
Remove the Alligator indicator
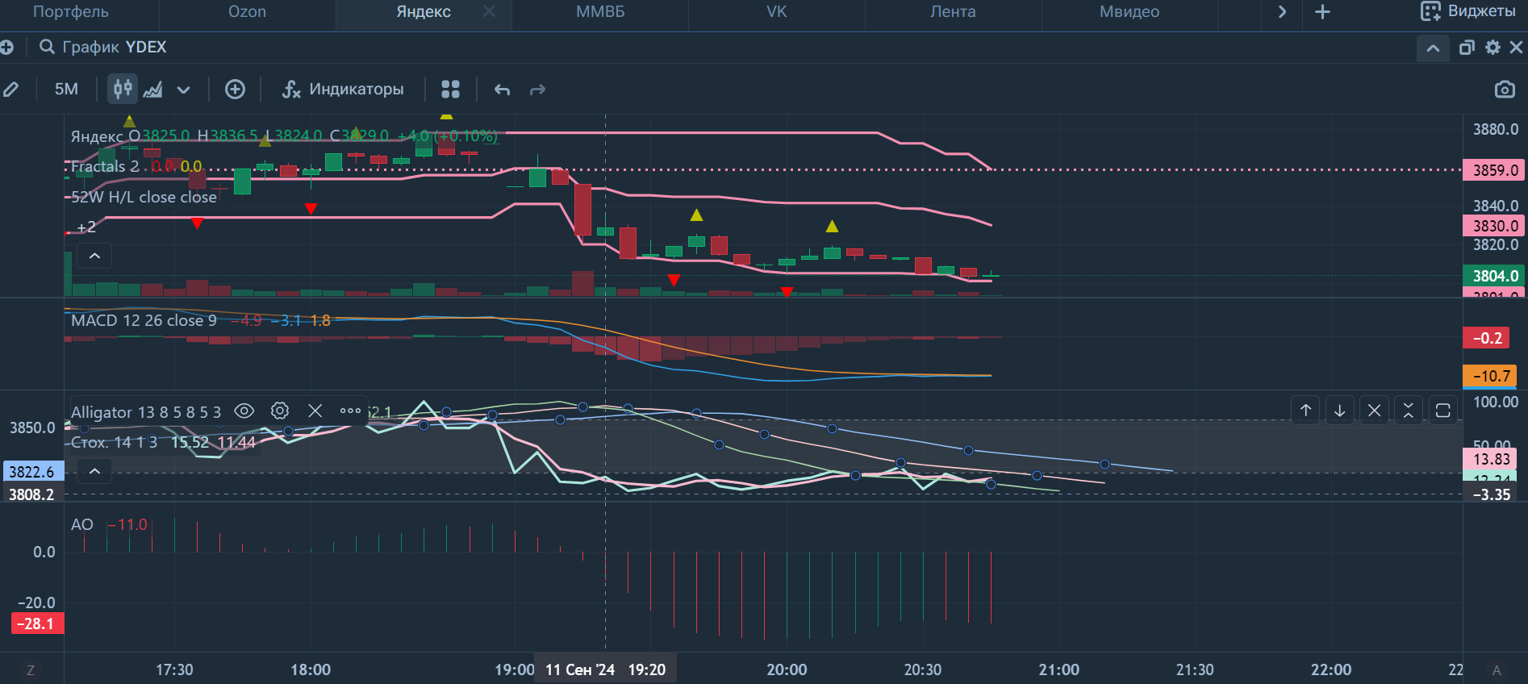tap(315, 411)
